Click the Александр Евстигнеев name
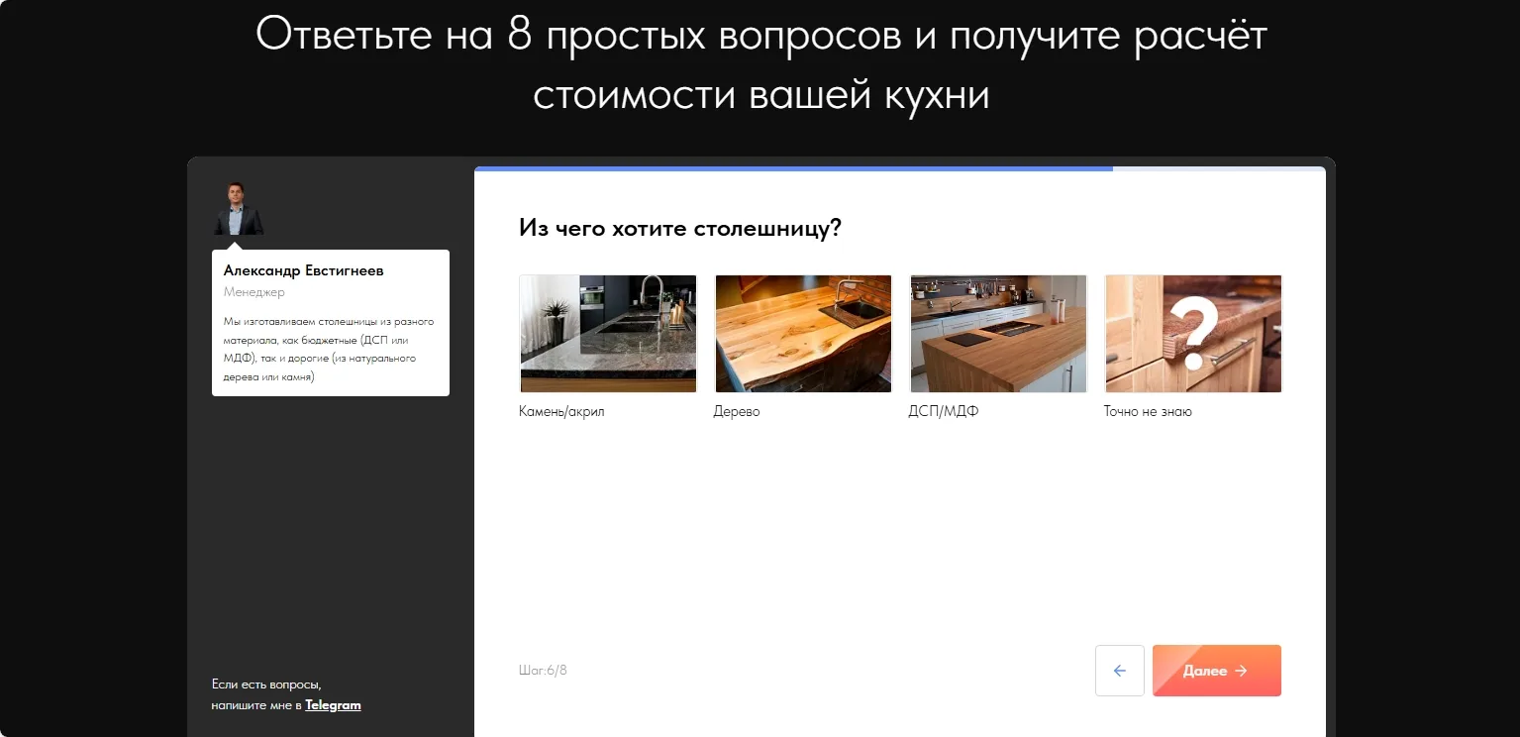 tap(304, 270)
